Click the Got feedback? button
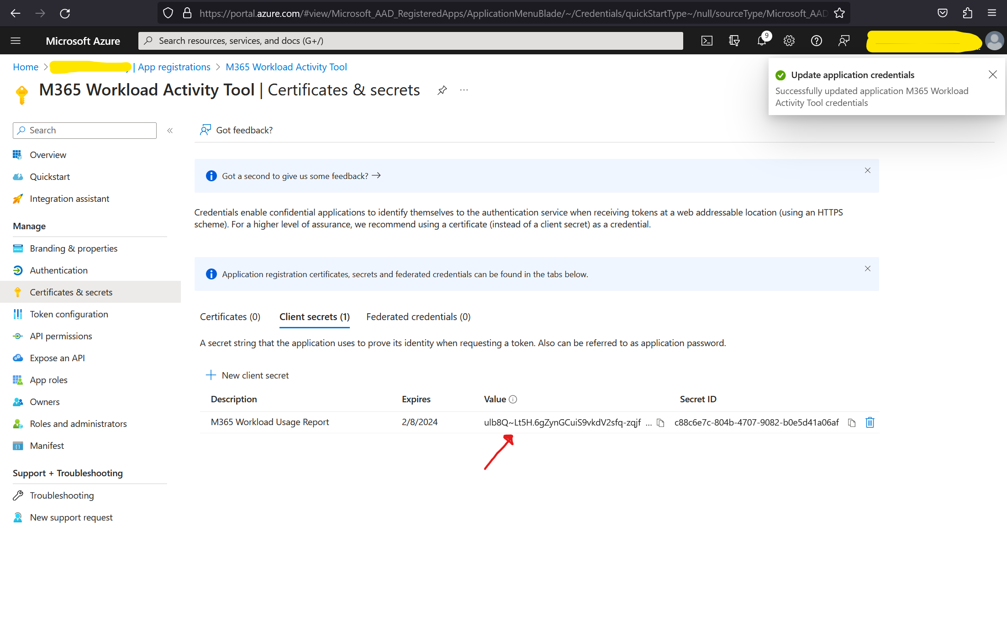The image size is (1007, 621). click(x=236, y=130)
